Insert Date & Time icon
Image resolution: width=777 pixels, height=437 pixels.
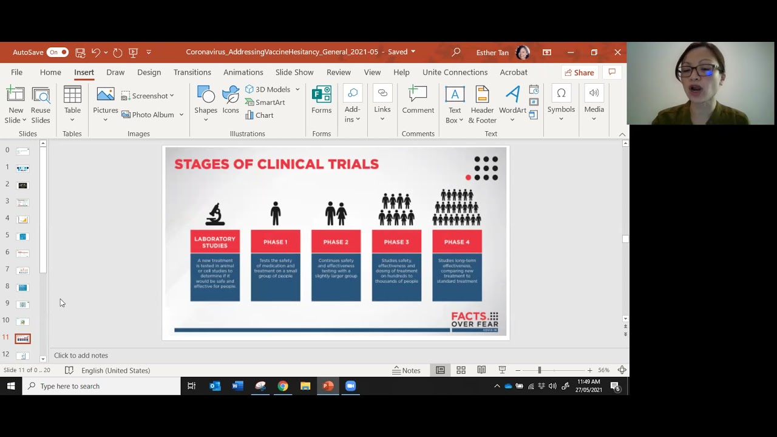534,90
